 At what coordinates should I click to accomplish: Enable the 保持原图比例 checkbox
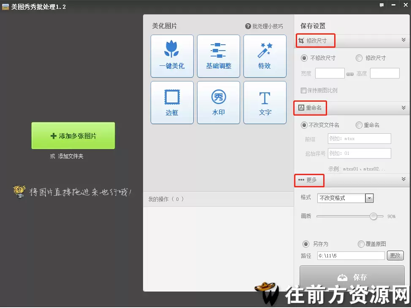click(x=303, y=91)
